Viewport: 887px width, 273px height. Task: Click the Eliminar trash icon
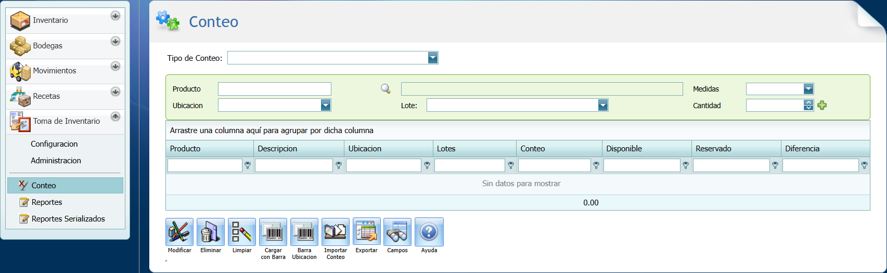pos(211,232)
